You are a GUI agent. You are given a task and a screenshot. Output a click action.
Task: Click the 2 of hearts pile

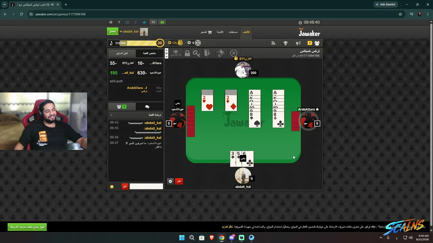[x=207, y=100]
